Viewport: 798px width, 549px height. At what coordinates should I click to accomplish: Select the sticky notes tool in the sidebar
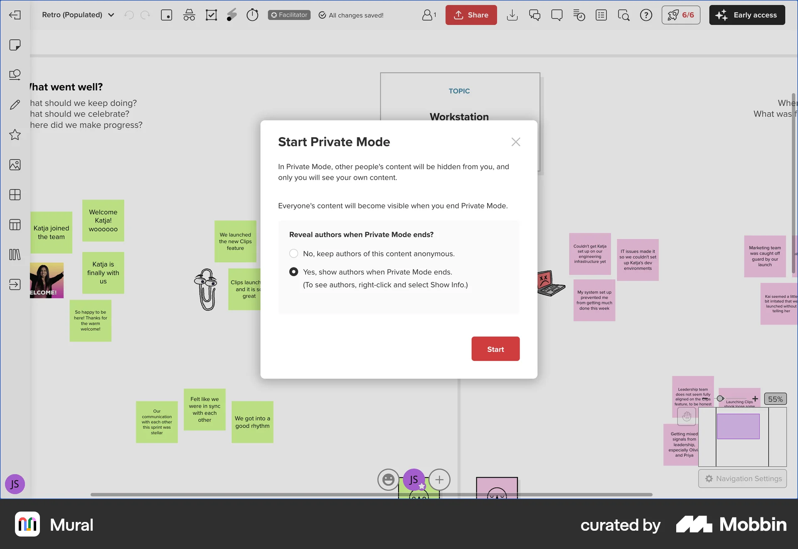coord(15,45)
